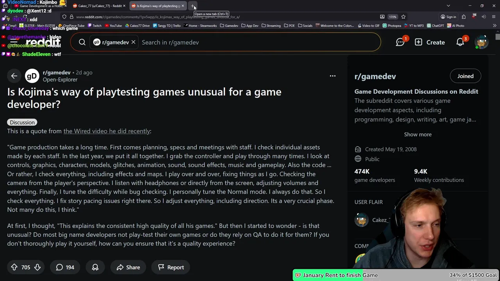Open the list all tabs chevron
Screen dimensions: 500x281
[448, 6]
